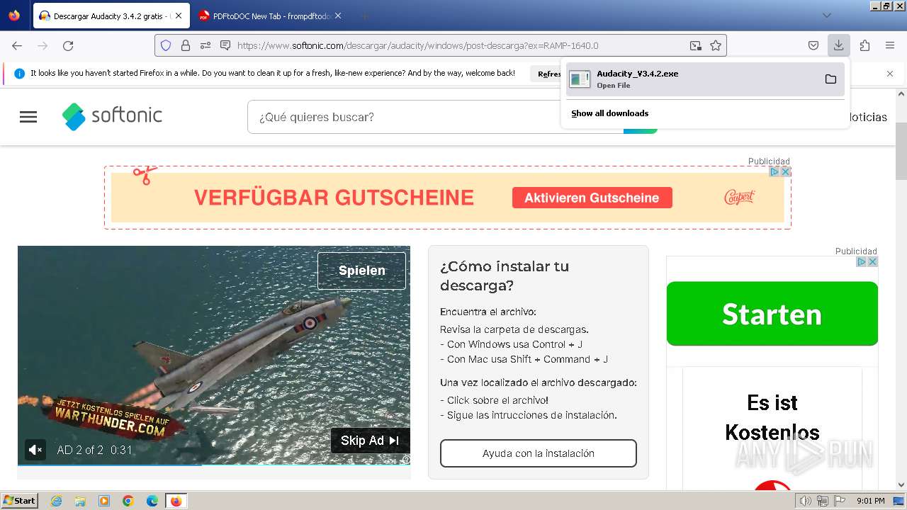Go back to the previous page
Screen dimensions: 907x510
[x=17, y=45]
